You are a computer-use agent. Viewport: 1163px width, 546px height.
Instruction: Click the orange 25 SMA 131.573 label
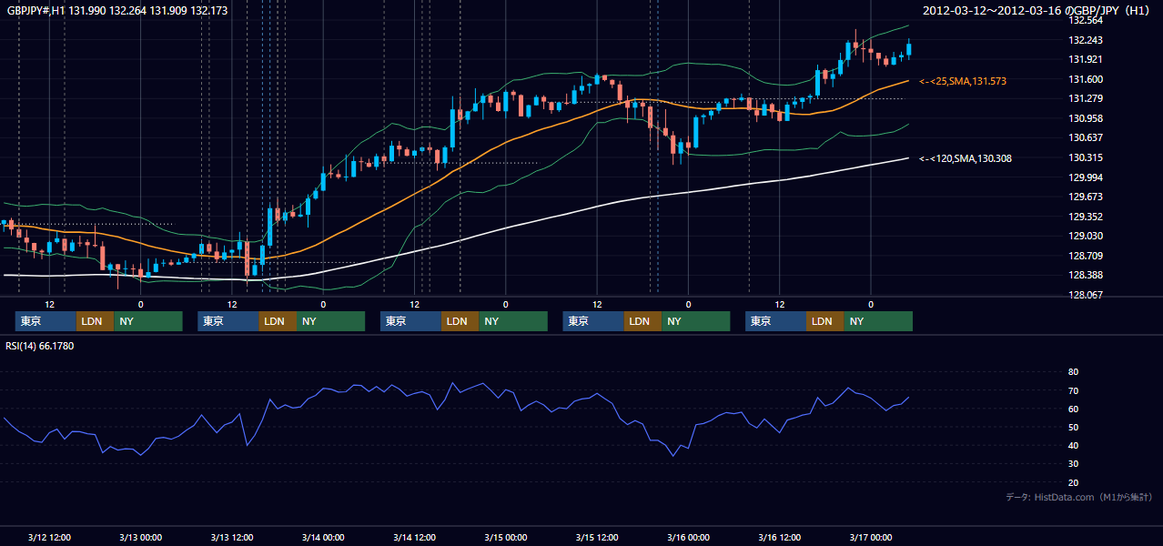(x=963, y=81)
